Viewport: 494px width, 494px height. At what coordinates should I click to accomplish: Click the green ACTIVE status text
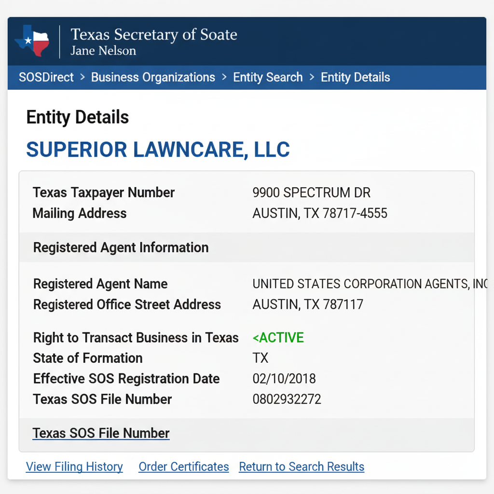pyautogui.click(x=278, y=338)
